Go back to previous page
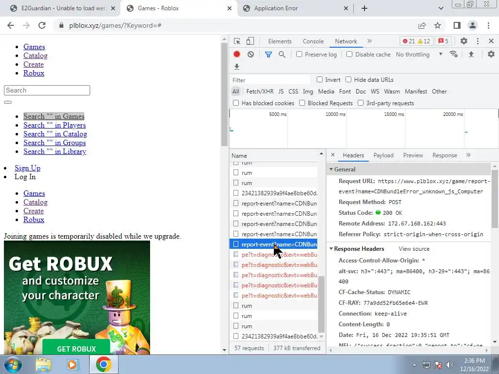This screenshot has height=374, width=499. tap(11, 25)
